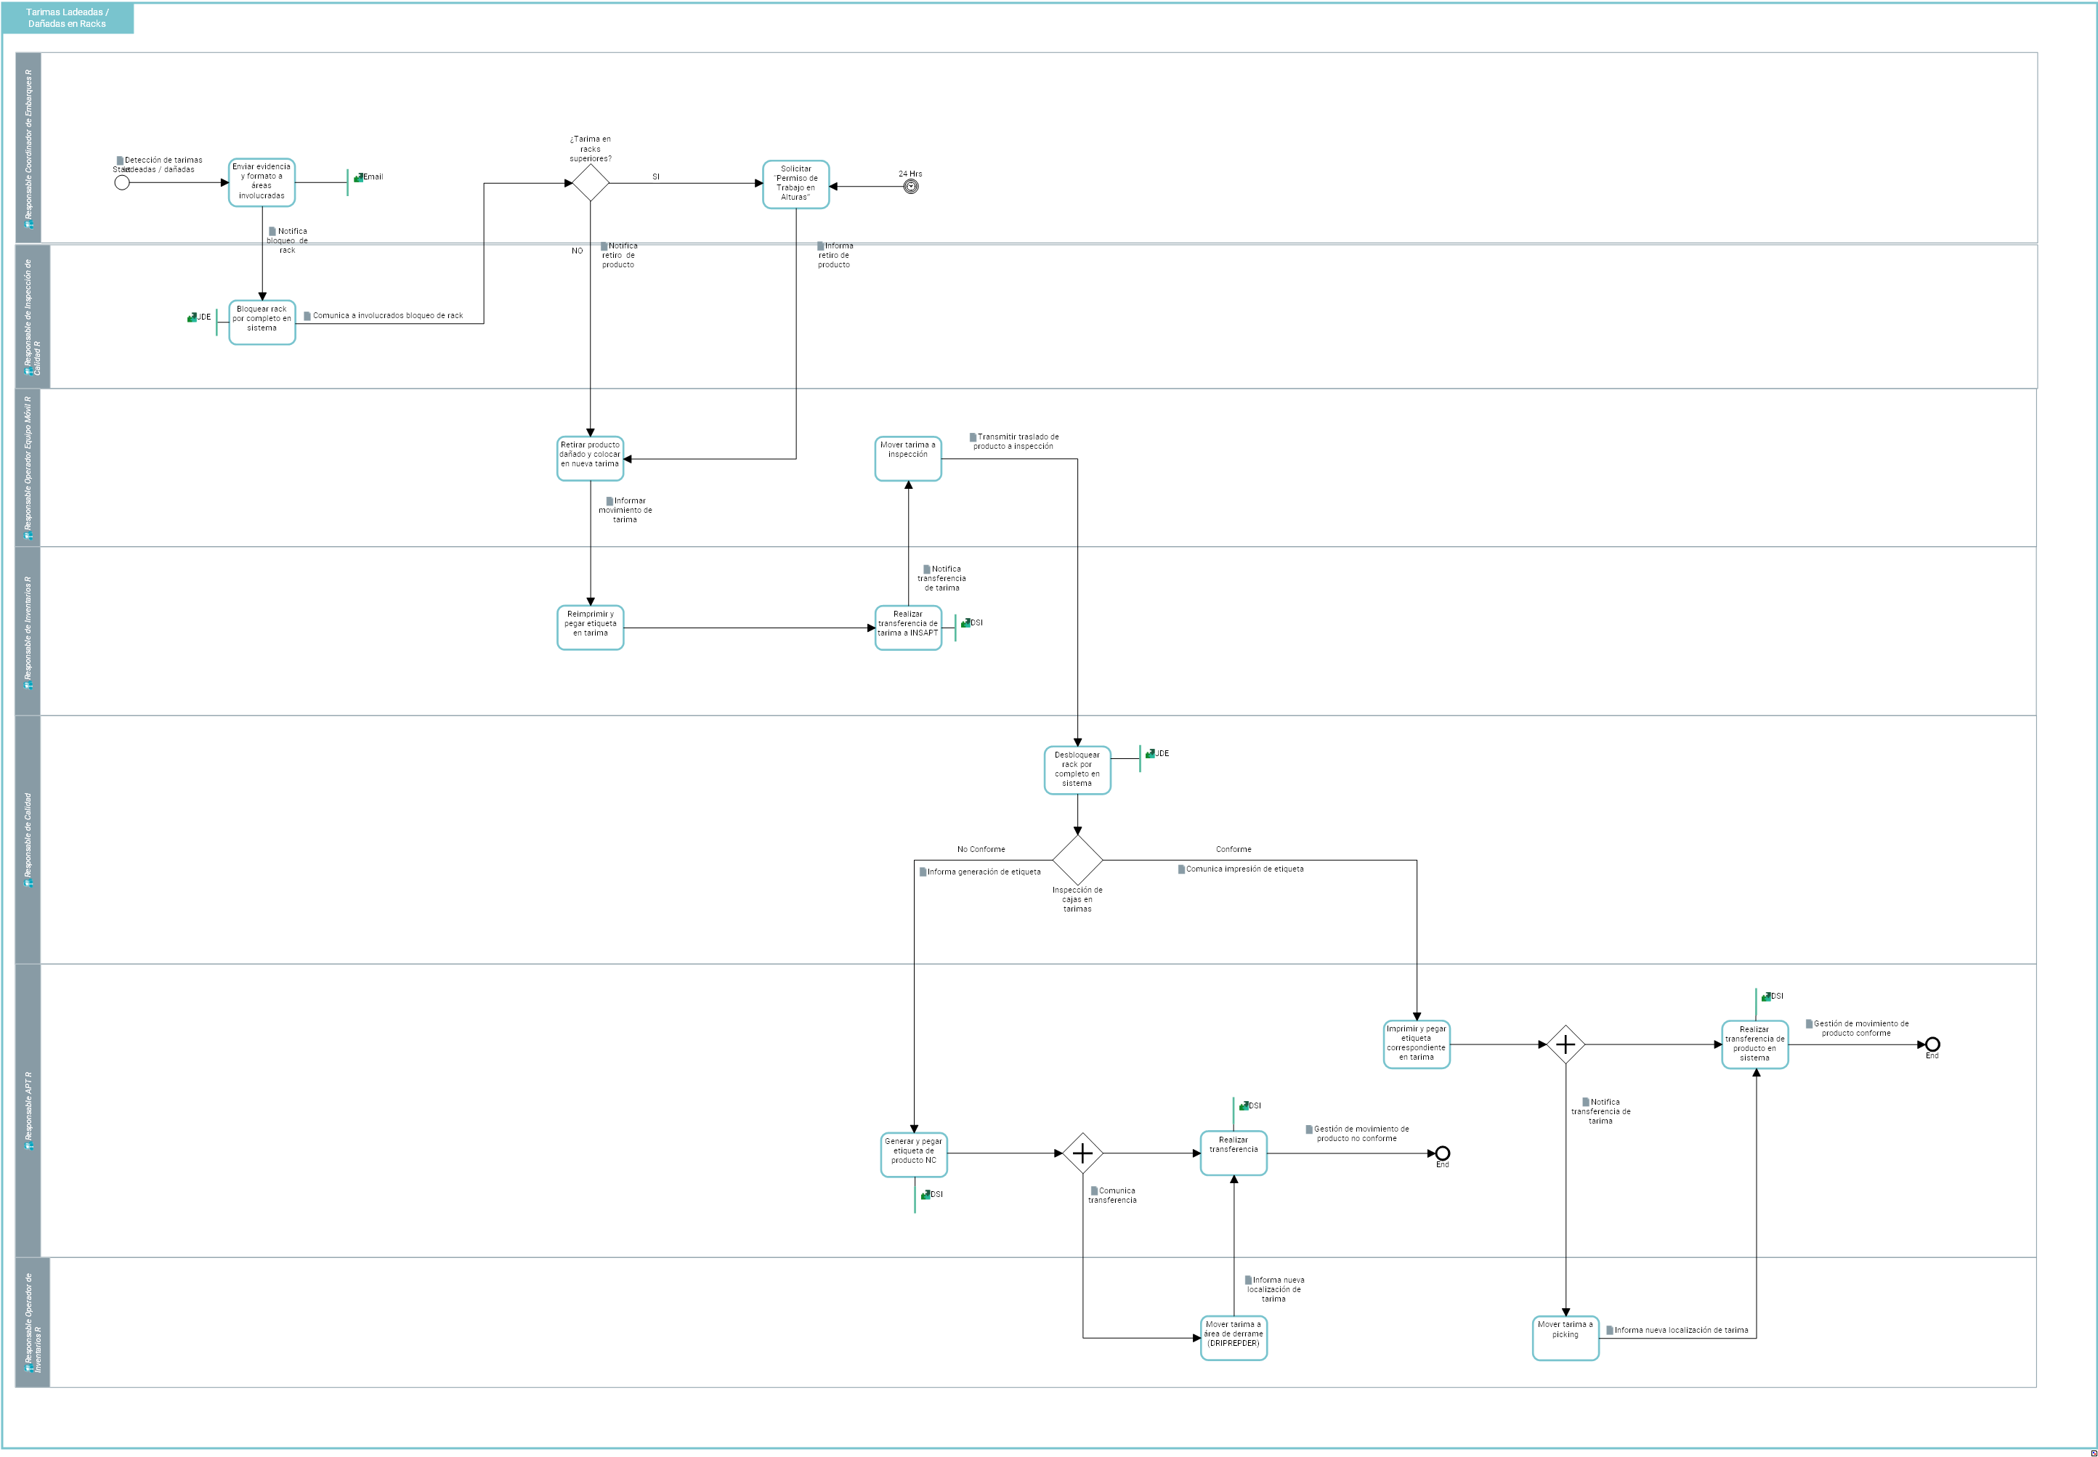
Task: Click the Notifica transferencia de tarima label near INSAPT
Action: (x=942, y=579)
